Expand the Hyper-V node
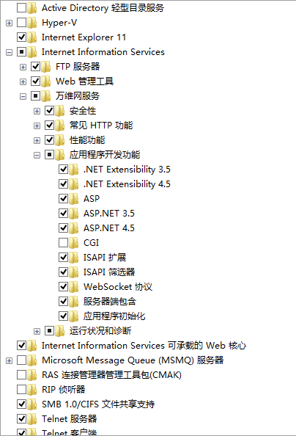The width and height of the screenshot is (296, 436). (10, 23)
